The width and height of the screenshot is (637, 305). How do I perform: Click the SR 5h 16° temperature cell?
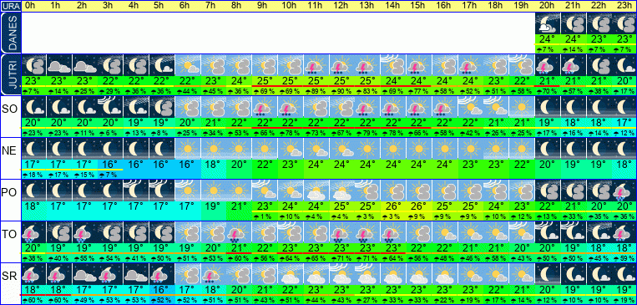[x=162, y=290]
